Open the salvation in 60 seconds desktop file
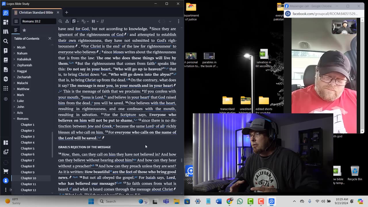The width and height of the screenshot is (368, 207). click(x=264, y=59)
